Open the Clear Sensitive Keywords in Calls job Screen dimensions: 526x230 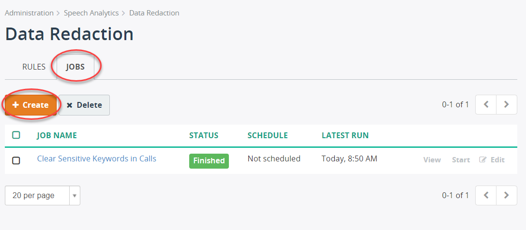97,158
